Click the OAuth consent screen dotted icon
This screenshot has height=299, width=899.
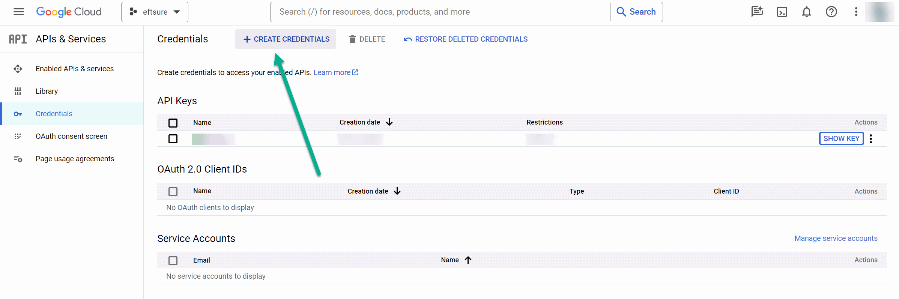tap(18, 136)
